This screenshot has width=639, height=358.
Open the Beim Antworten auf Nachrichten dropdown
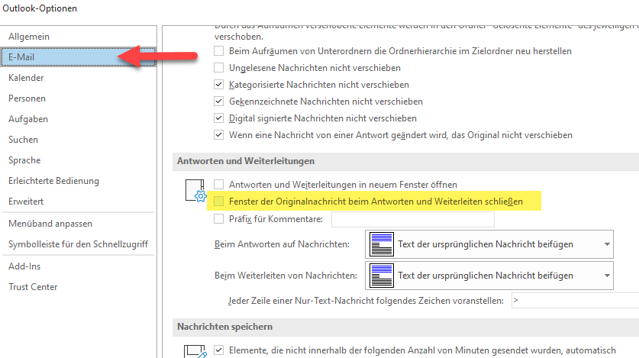pos(489,244)
